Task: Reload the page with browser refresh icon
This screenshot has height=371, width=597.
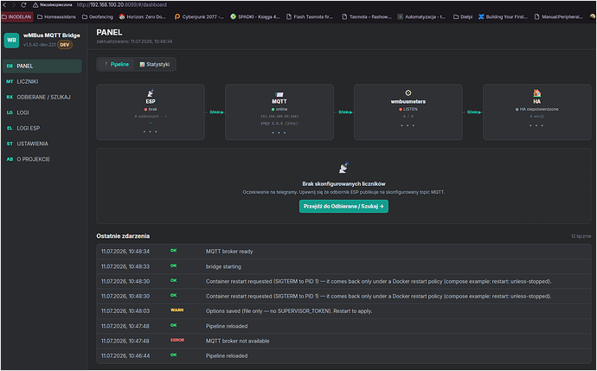Action: click(x=23, y=5)
